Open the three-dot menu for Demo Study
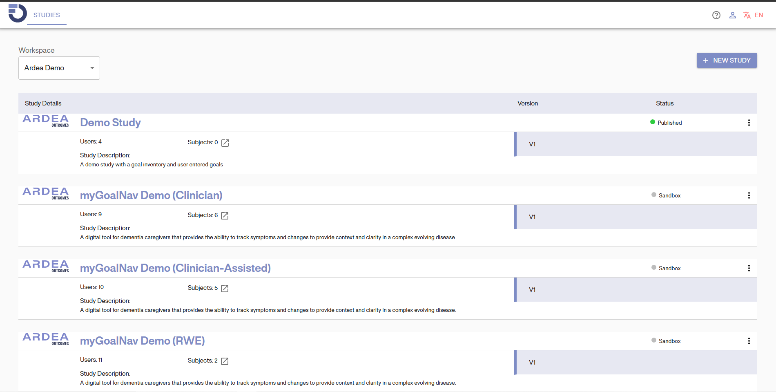 point(749,123)
